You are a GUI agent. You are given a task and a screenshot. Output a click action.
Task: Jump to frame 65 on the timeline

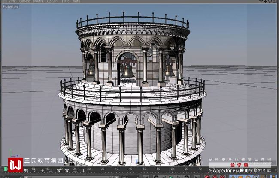click(x=186, y=169)
